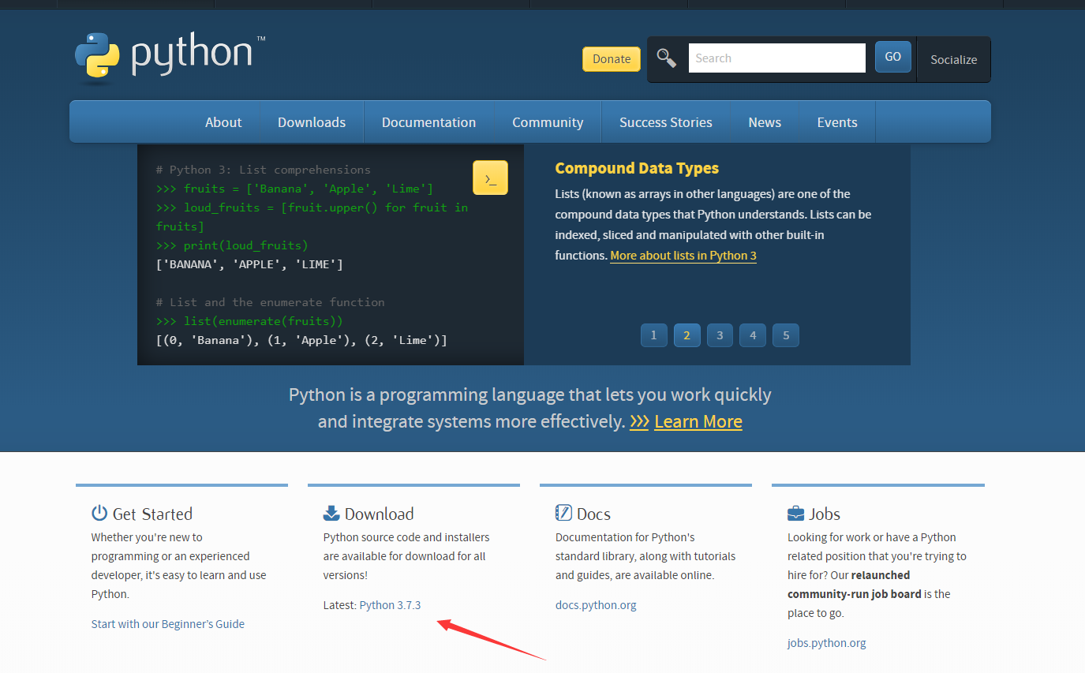
Task: Open the Success Stories menu
Action: coord(666,122)
